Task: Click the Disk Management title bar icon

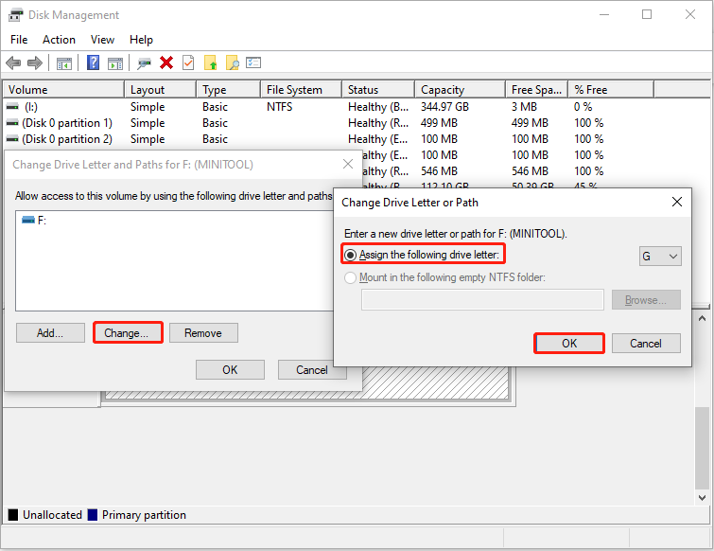Action: pyautogui.click(x=15, y=15)
